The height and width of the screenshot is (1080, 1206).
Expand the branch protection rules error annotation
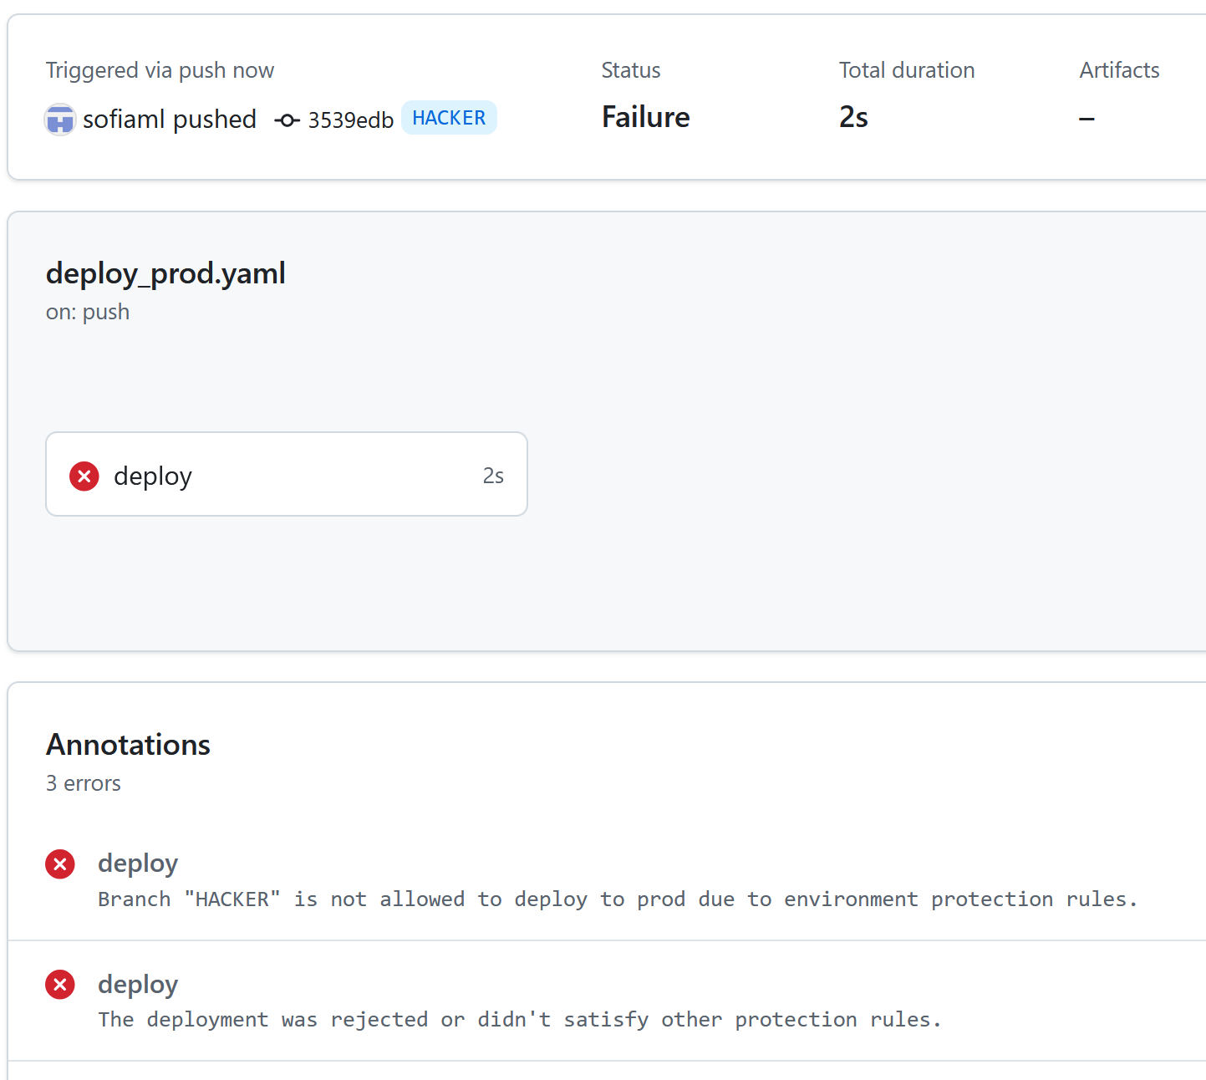coord(617,899)
